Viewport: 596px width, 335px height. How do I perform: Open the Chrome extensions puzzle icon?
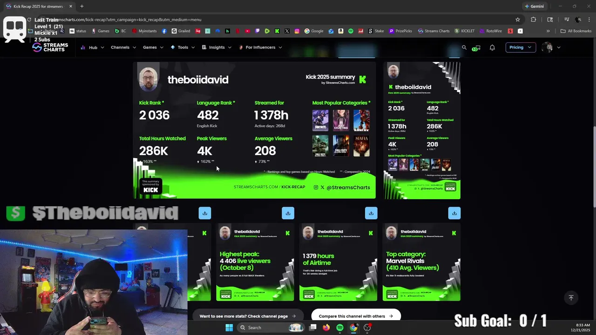pos(534,20)
